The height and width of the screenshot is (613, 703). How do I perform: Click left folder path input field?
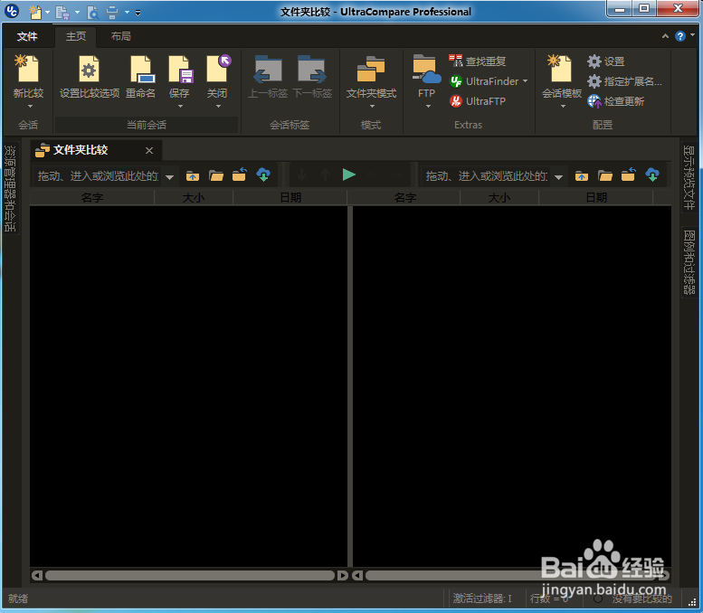98,175
